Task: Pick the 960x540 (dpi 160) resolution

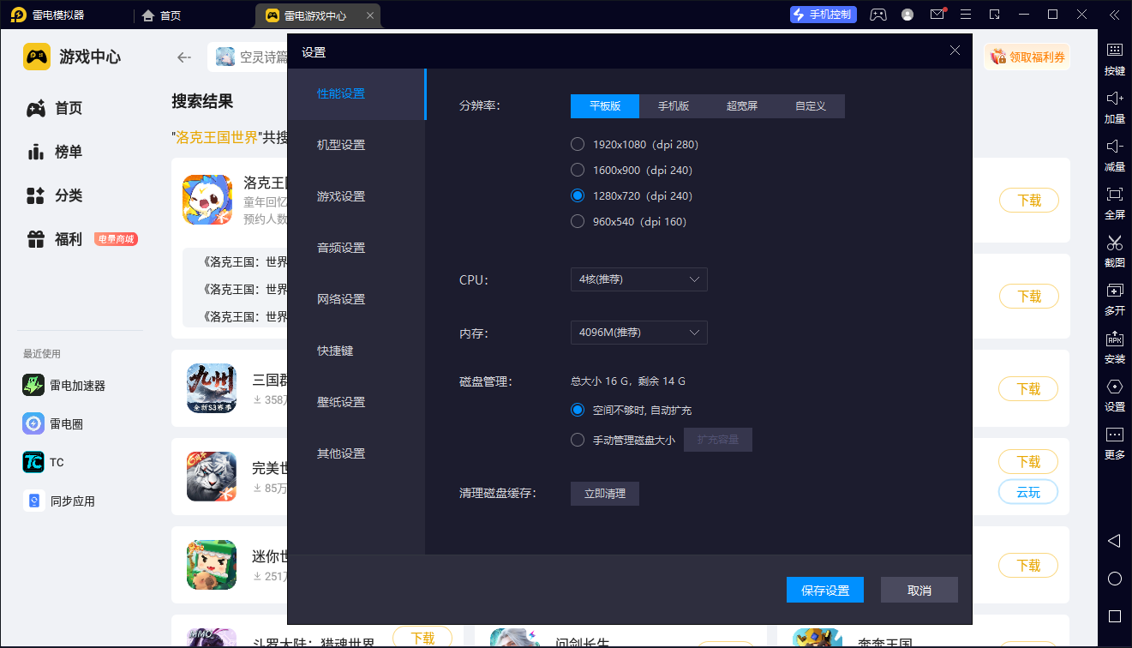Action: [629, 222]
